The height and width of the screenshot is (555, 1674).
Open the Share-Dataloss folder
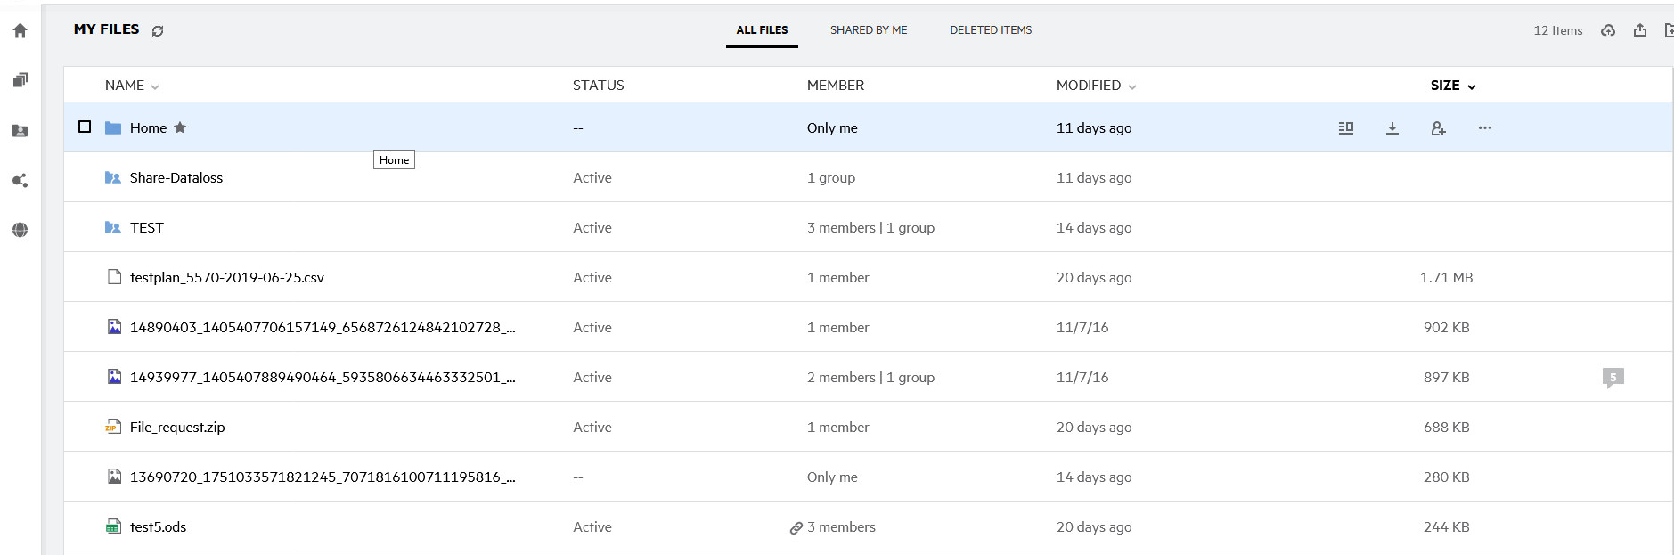176,178
